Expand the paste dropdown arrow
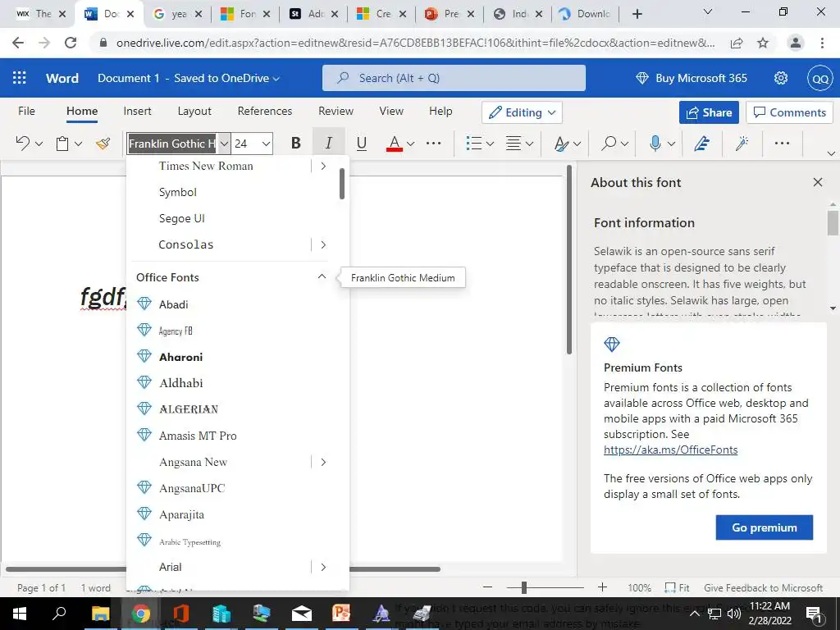This screenshot has width=840, height=630. [x=78, y=144]
